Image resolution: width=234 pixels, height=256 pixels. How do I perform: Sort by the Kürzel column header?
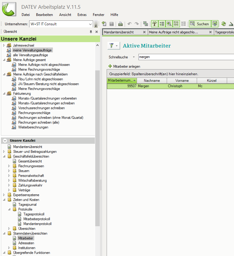pyautogui.click(x=212, y=81)
